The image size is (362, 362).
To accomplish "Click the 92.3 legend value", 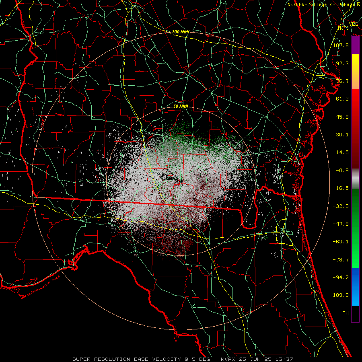I will [x=342, y=63].
